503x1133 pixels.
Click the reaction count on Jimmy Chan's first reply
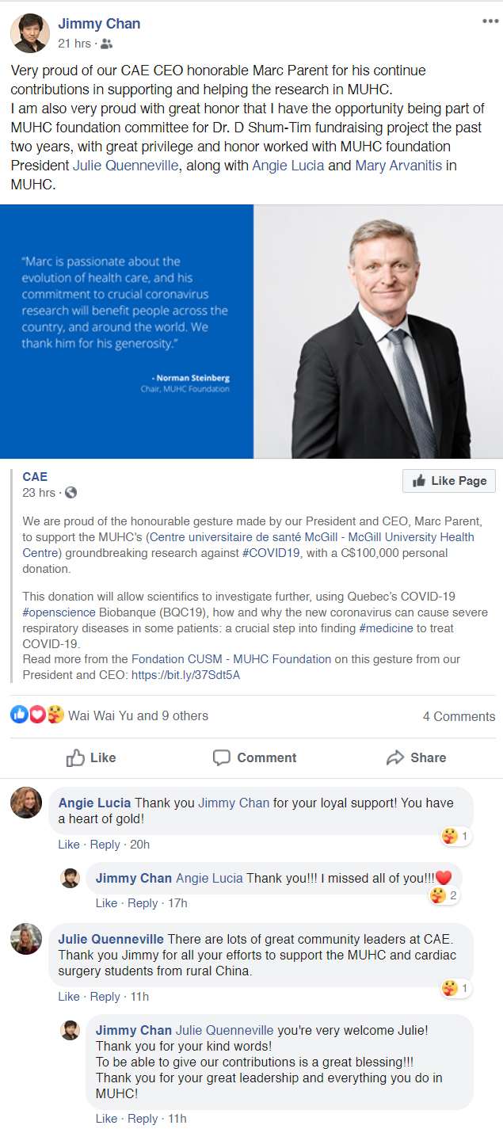tap(444, 896)
